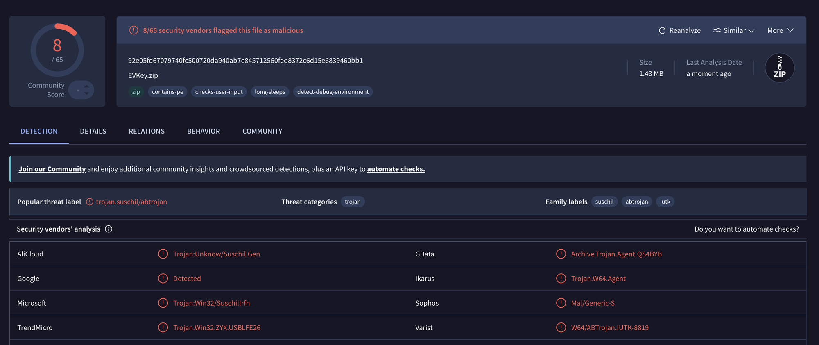Screen dimensions: 819x345
Task: Expand the More dropdown chevron
Action: [x=790, y=30]
